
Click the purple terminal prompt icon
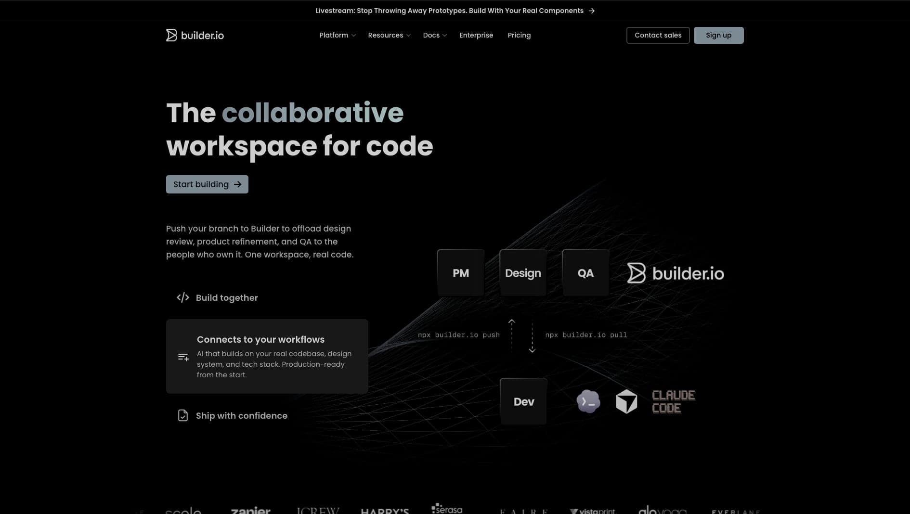pos(588,401)
